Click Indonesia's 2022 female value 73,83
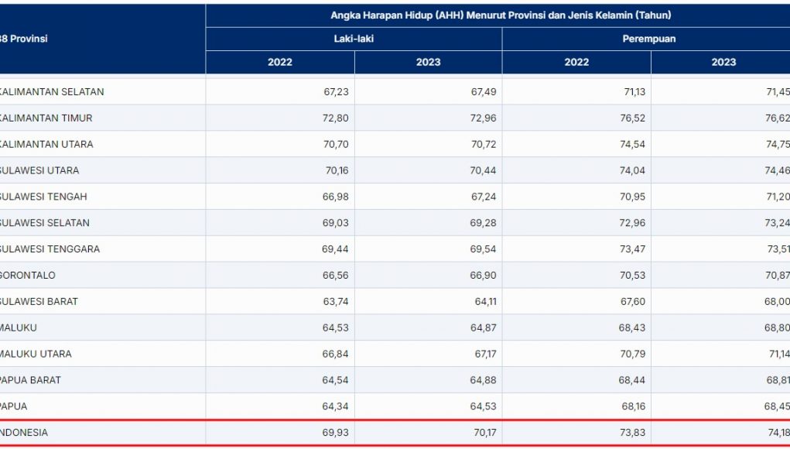 coord(631,433)
